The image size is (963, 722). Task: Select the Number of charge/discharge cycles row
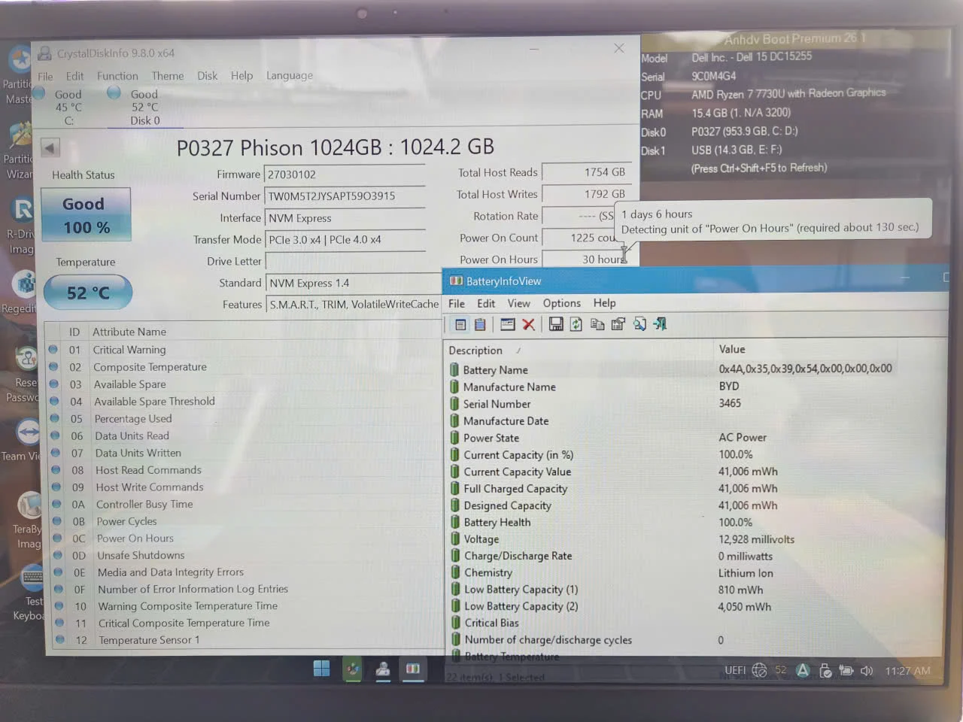[695, 640]
